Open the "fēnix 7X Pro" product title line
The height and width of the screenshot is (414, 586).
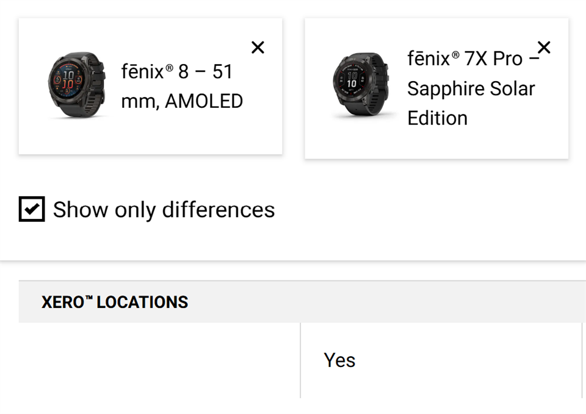click(x=465, y=59)
